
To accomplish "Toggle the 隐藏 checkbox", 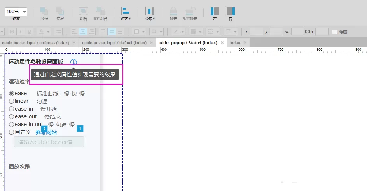I will [335, 32].
